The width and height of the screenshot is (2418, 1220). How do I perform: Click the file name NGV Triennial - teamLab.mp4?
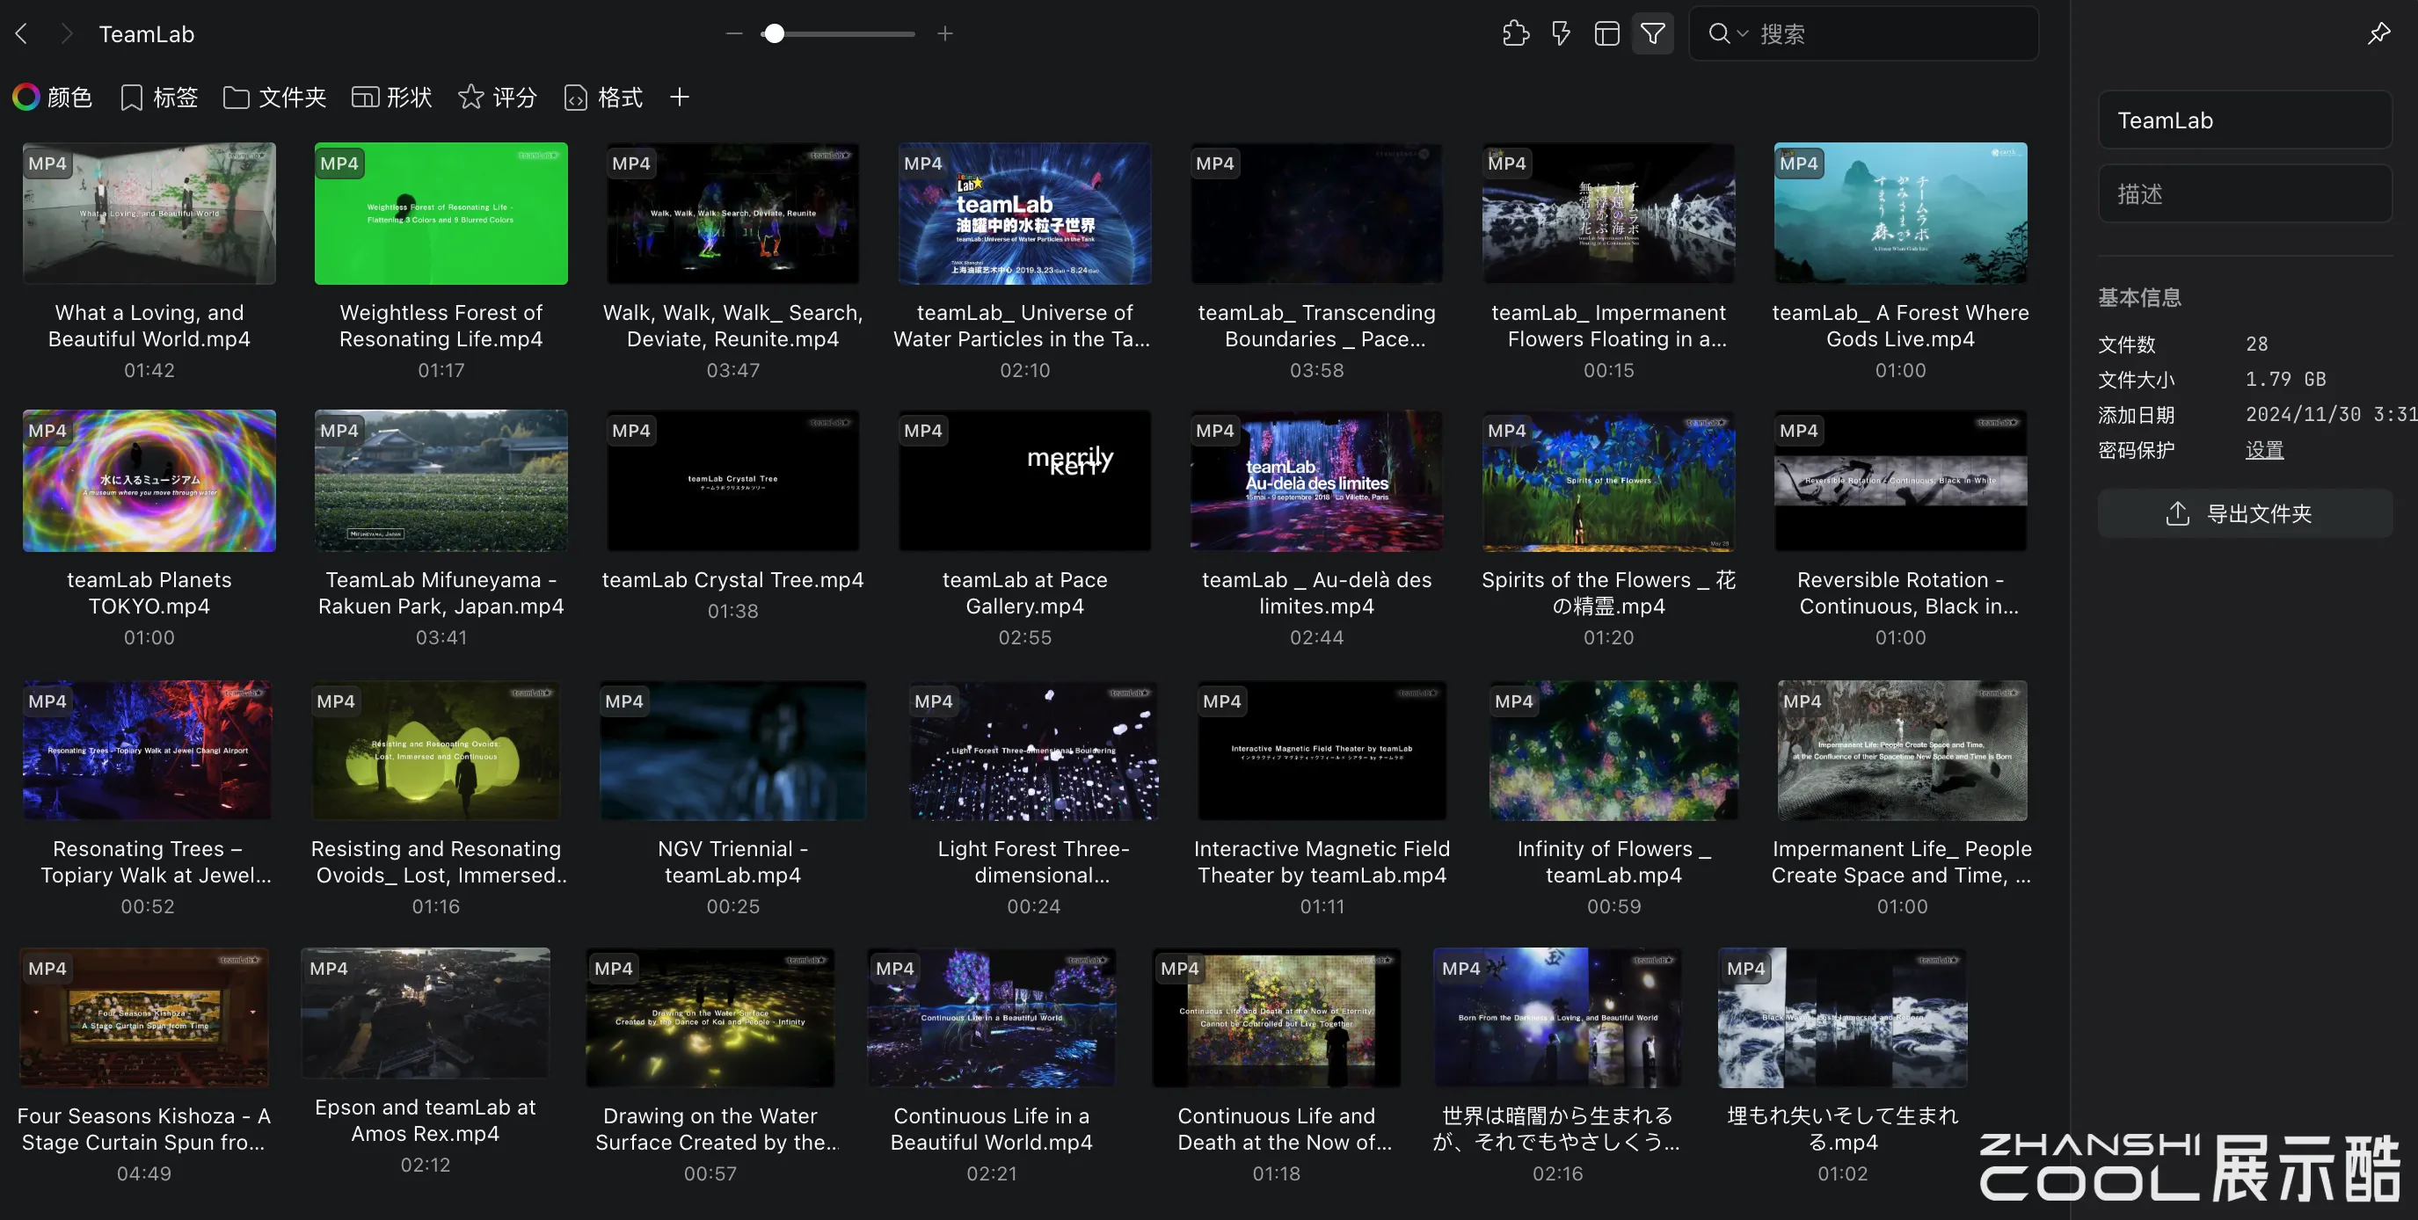pyautogui.click(x=733, y=861)
